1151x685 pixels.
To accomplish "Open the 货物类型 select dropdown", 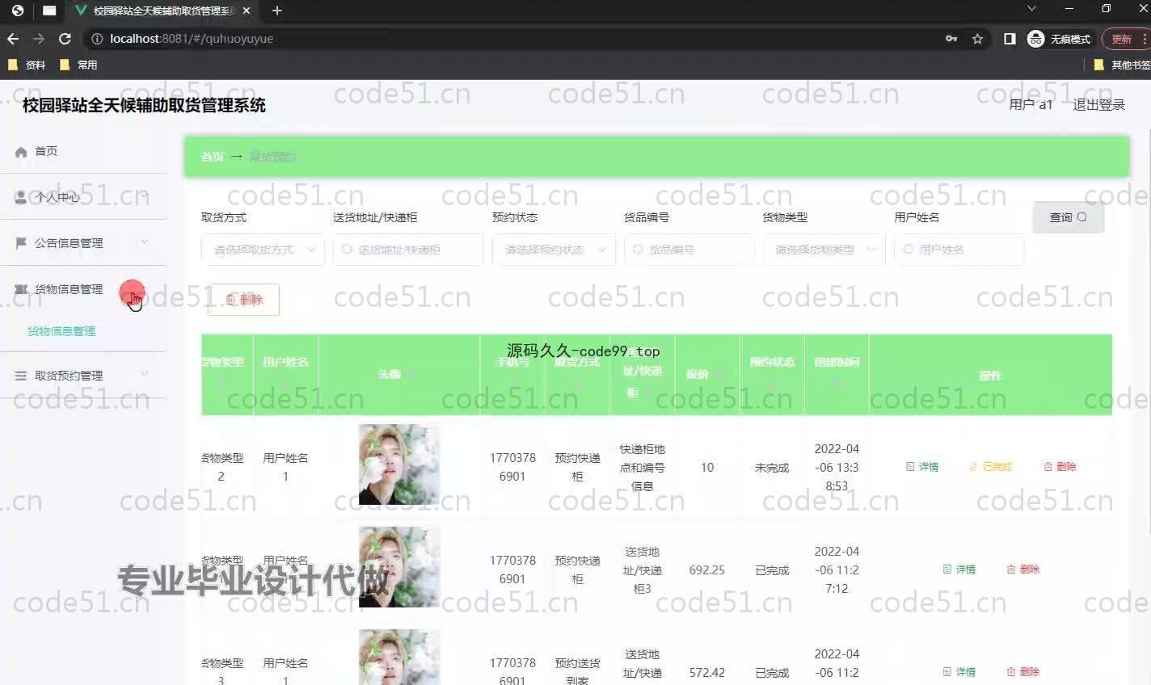I will pos(824,250).
